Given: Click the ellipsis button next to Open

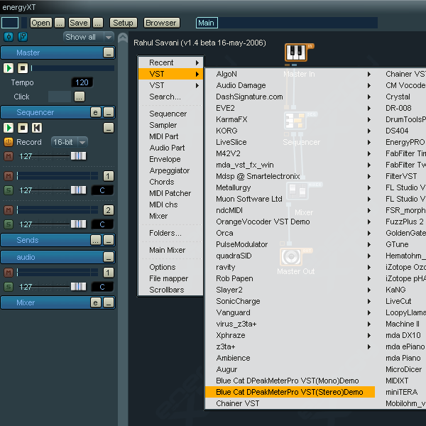Looking at the screenshot, I should click(x=60, y=23).
